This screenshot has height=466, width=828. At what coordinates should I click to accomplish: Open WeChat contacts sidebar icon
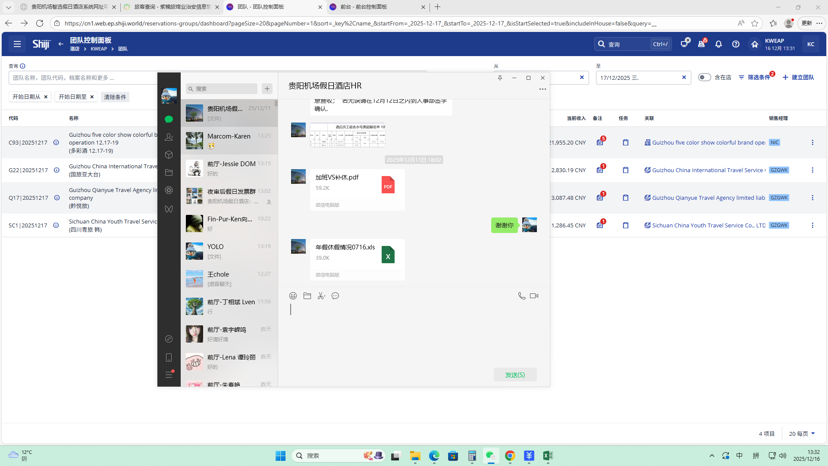click(169, 137)
